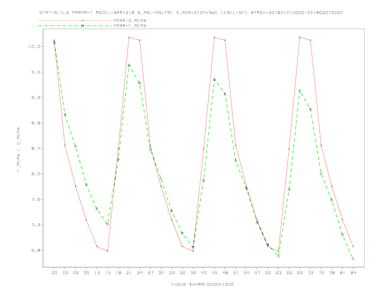This screenshot has height=297, width=385.
Task: Click the x-axis tick label 12
Action: tap(97, 273)
